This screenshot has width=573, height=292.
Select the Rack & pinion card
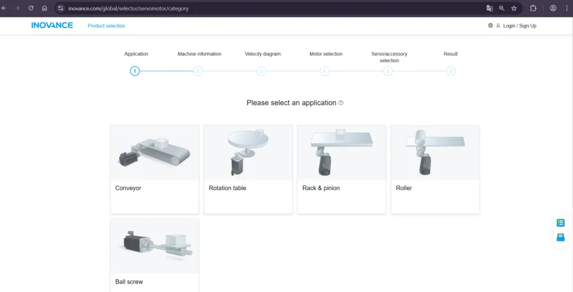(341, 169)
